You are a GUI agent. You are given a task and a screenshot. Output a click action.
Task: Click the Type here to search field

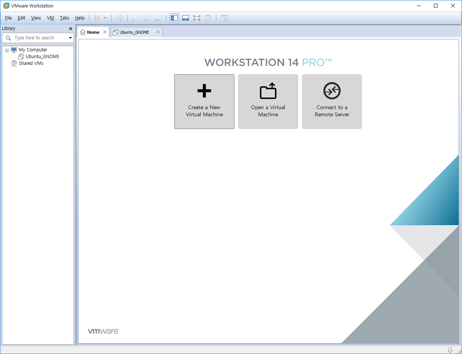38,38
